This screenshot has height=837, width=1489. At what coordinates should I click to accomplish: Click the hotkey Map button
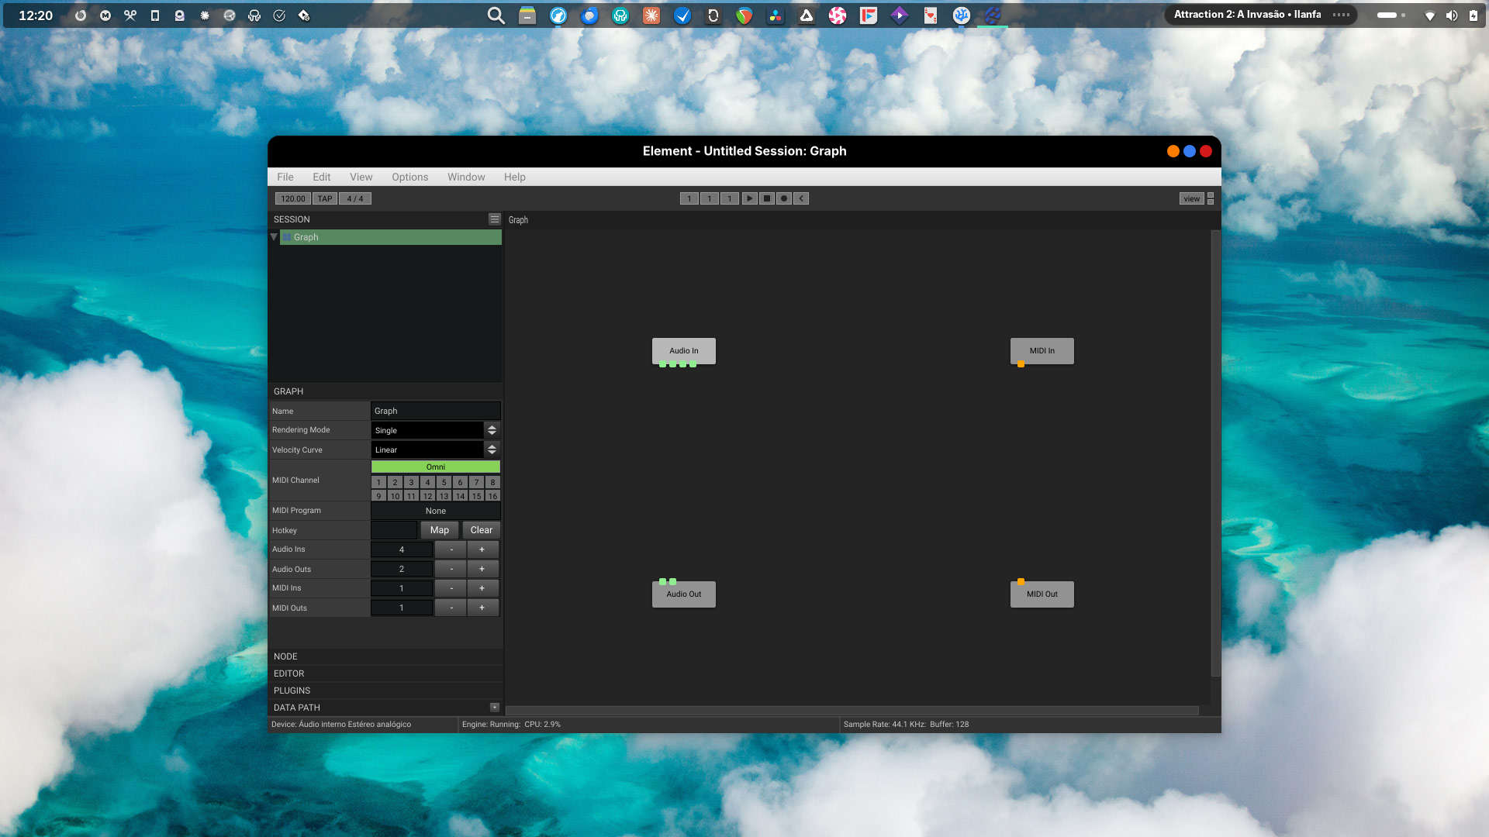pyautogui.click(x=439, y=530)
